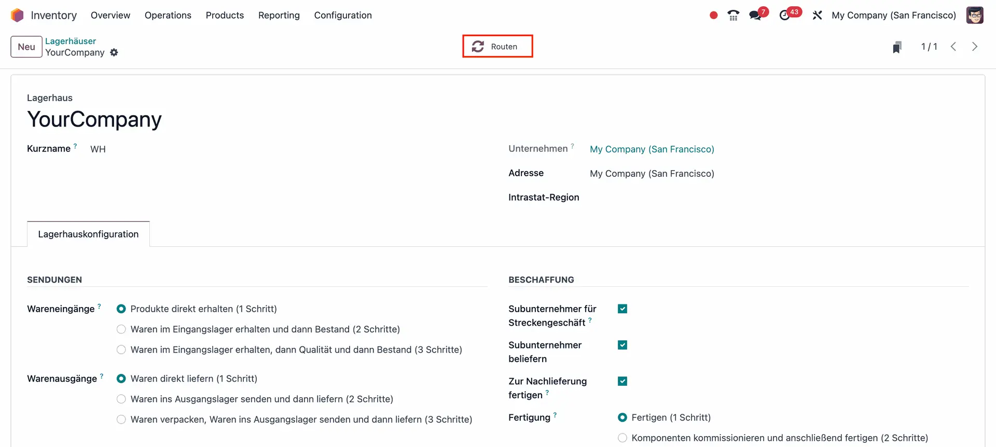The height and width of the screenshot is (447, 996).
Task: Toggle 'Zur Nachlieferung fertigen' checkbox
Action: [622, 381]
